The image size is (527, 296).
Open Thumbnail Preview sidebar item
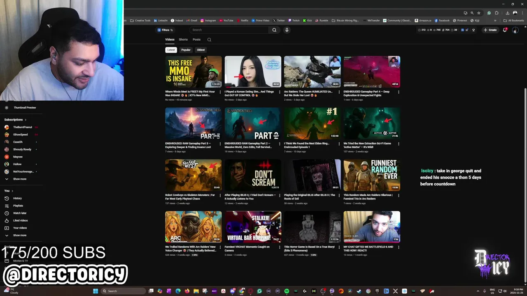pos(21,108)
